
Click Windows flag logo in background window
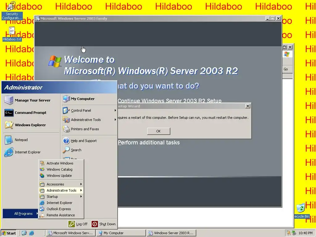[x=287, y=54]
